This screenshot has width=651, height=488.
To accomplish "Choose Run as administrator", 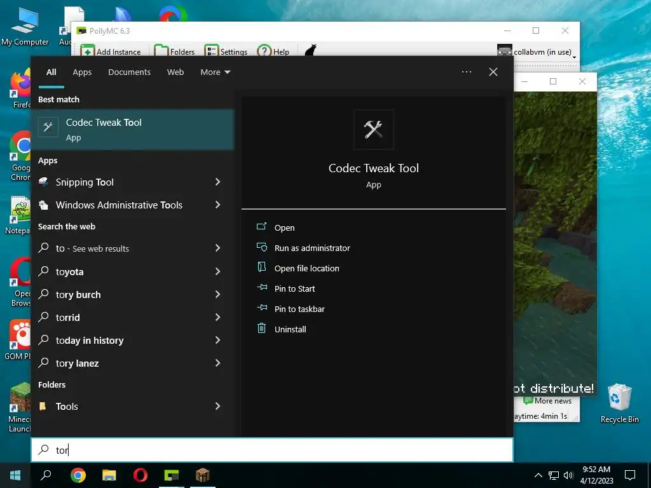I will (312, 248).
